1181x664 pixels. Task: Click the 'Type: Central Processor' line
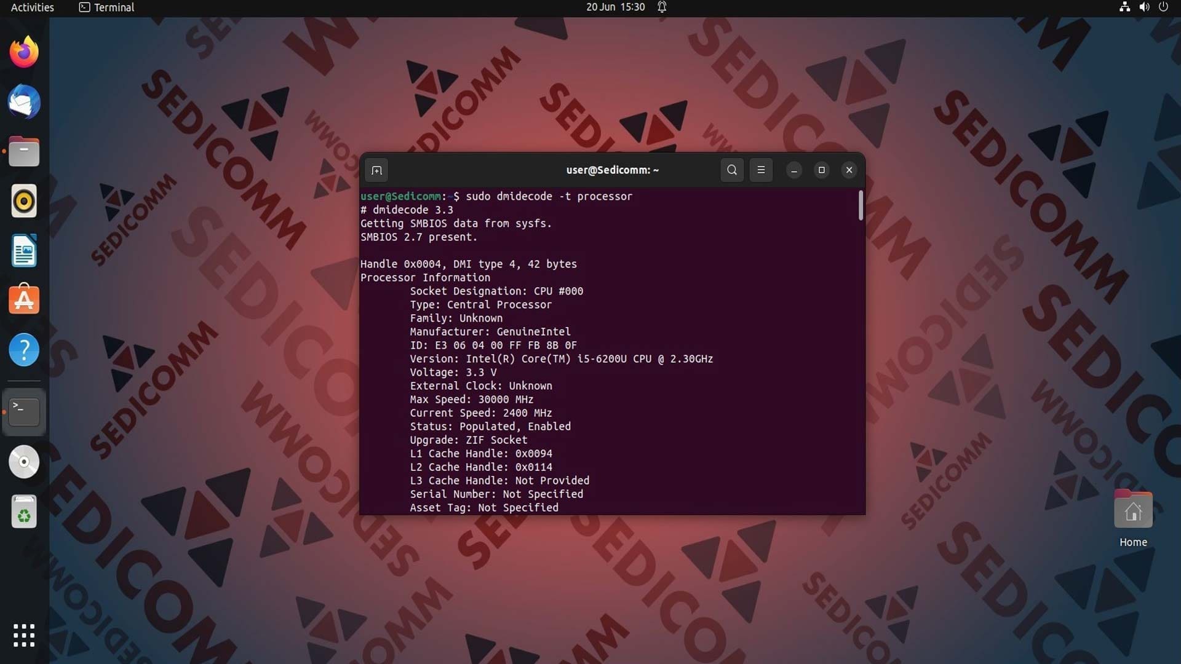481,305
